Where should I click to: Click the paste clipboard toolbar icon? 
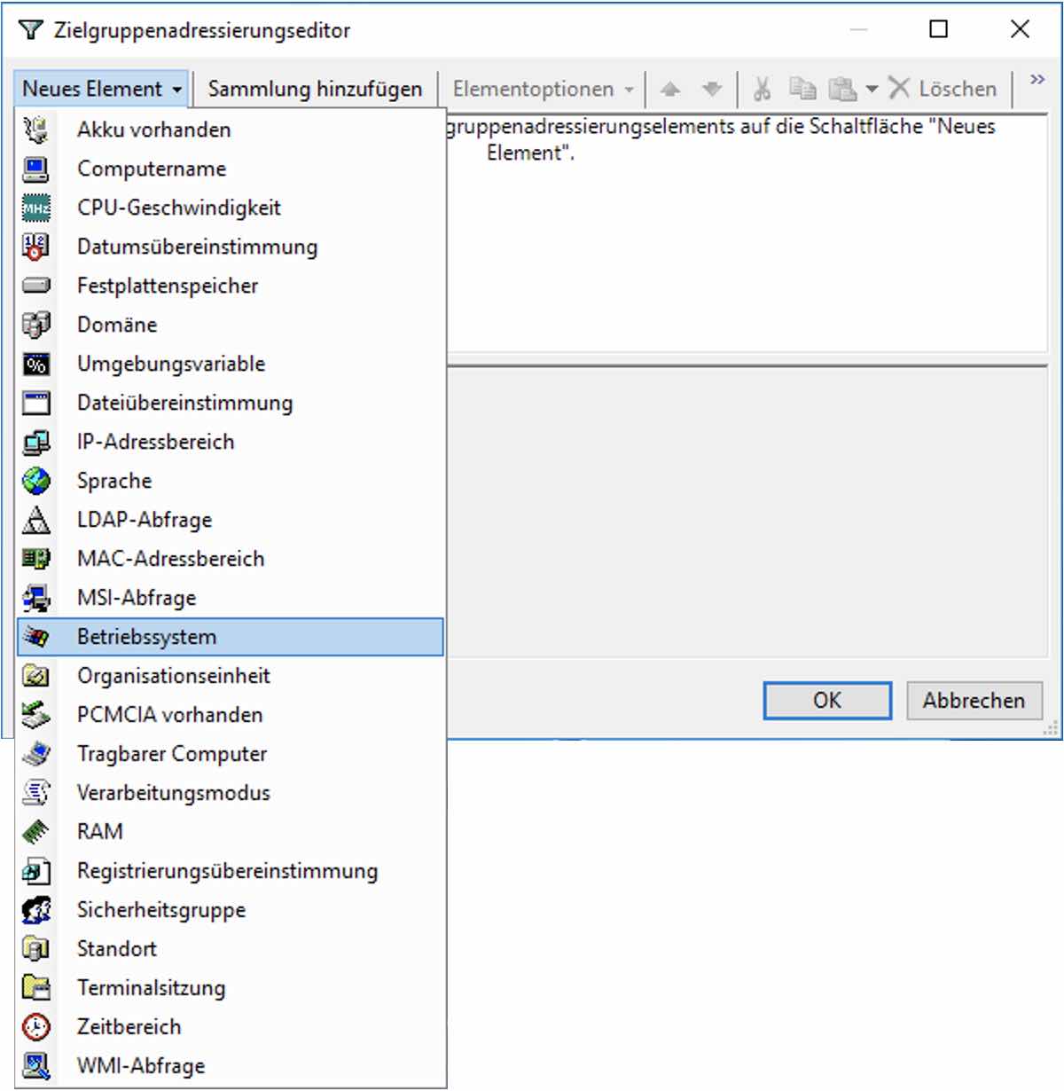(841, 89)
